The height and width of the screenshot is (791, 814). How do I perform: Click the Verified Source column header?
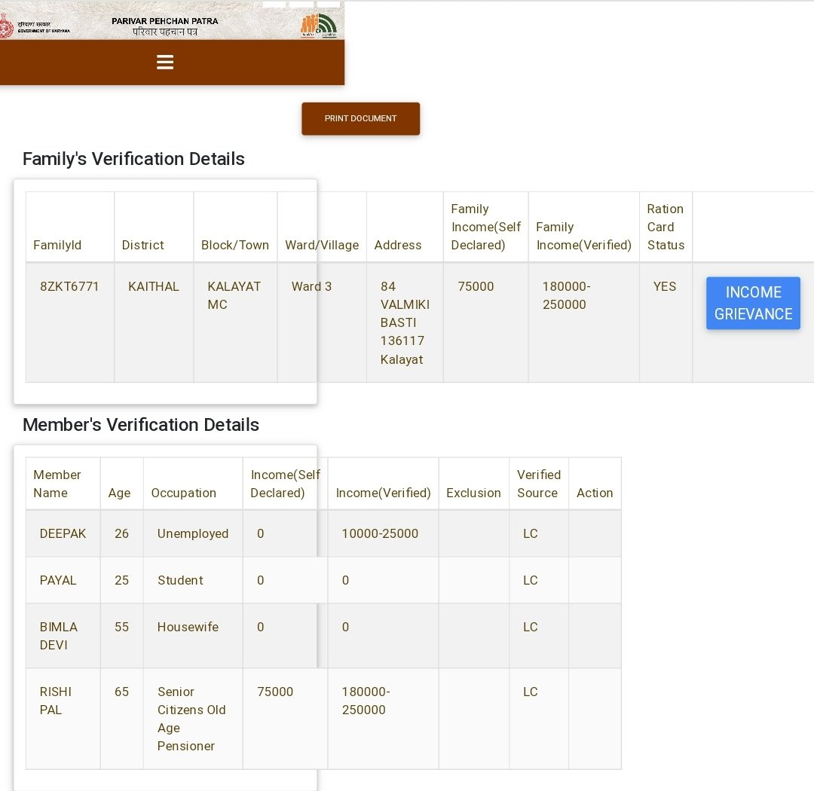[x=539, y=484]
